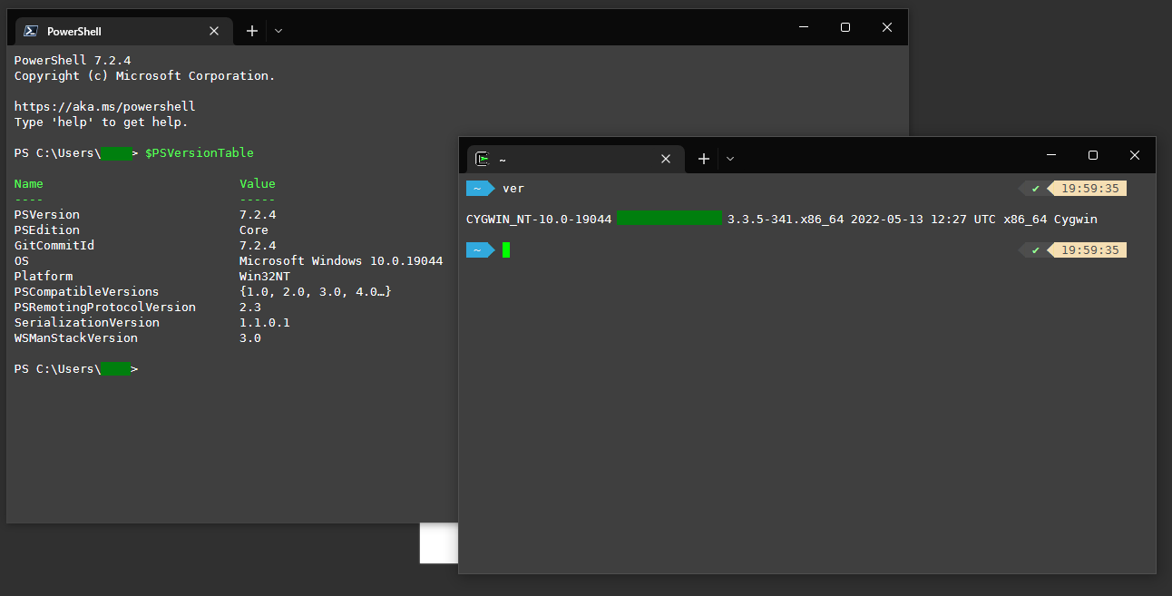Click the checkmark status on 'ver' line
Image resolution: width=1172 pixels, height=596 pixels.
1035,189
